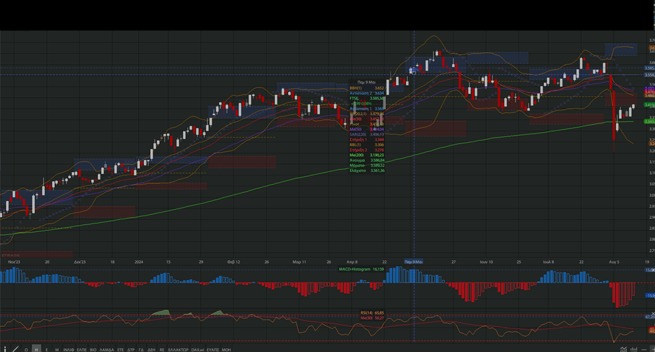Image resolution: width=655 pixels, height=352 pixels.
Task: Open the ΒΙΟ symbol shortcut
Action: (93, 349)
